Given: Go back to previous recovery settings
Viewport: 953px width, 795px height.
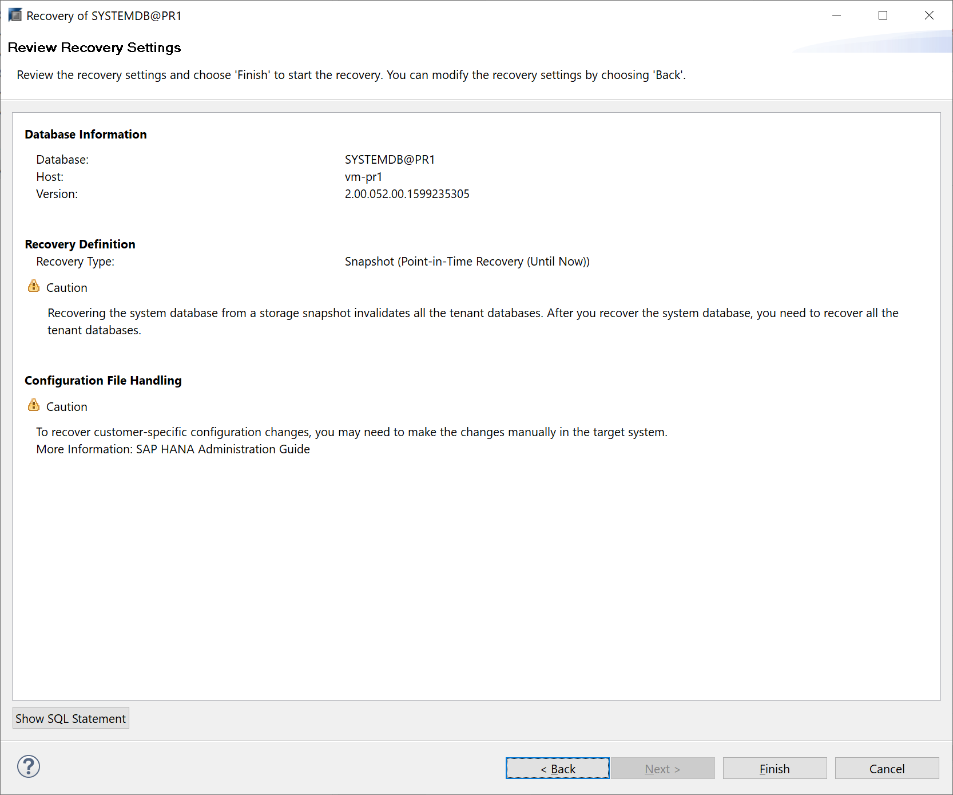Looking at the screenshot, I should [558, 769].
